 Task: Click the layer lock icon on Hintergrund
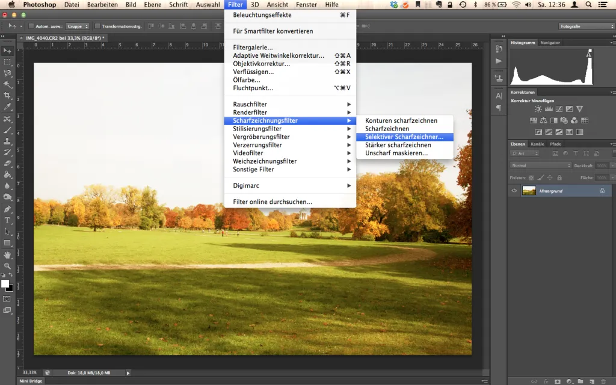(602, 191)
